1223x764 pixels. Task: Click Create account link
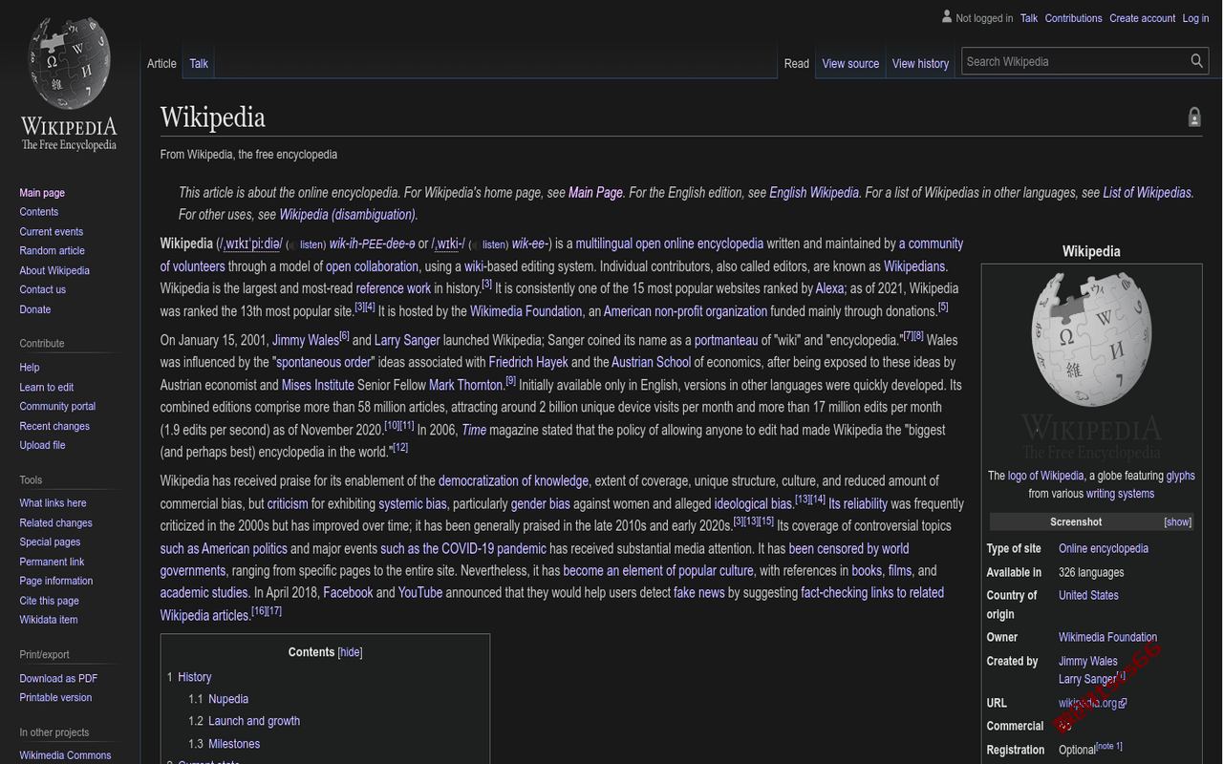tap(1142, 18)
